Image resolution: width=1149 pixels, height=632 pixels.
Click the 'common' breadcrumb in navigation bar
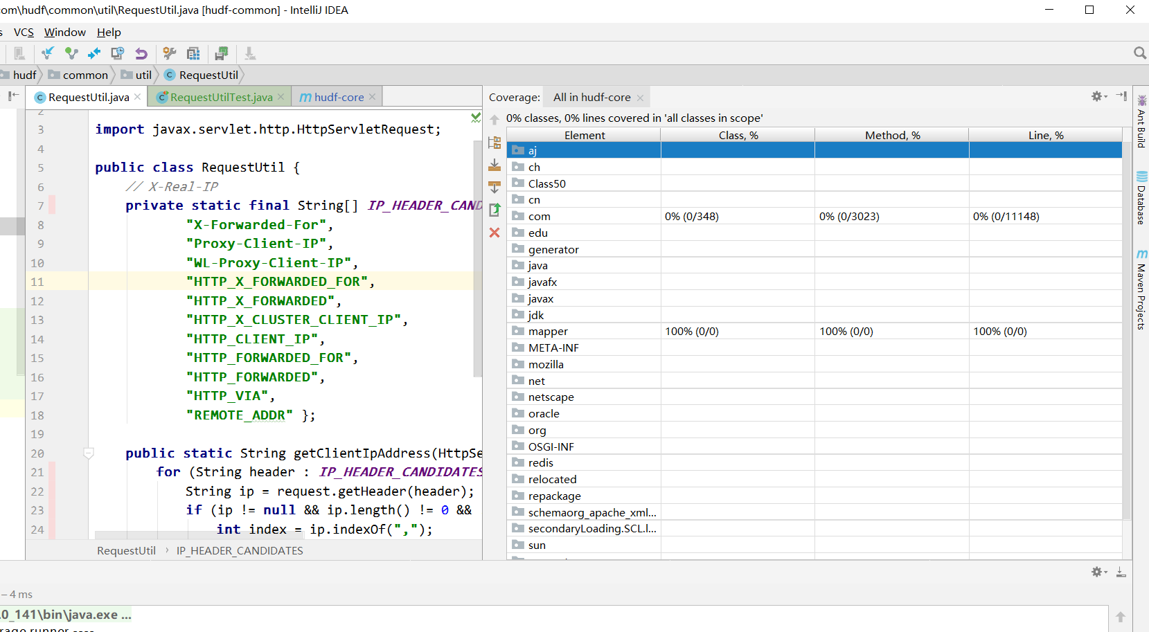[84, 75]
